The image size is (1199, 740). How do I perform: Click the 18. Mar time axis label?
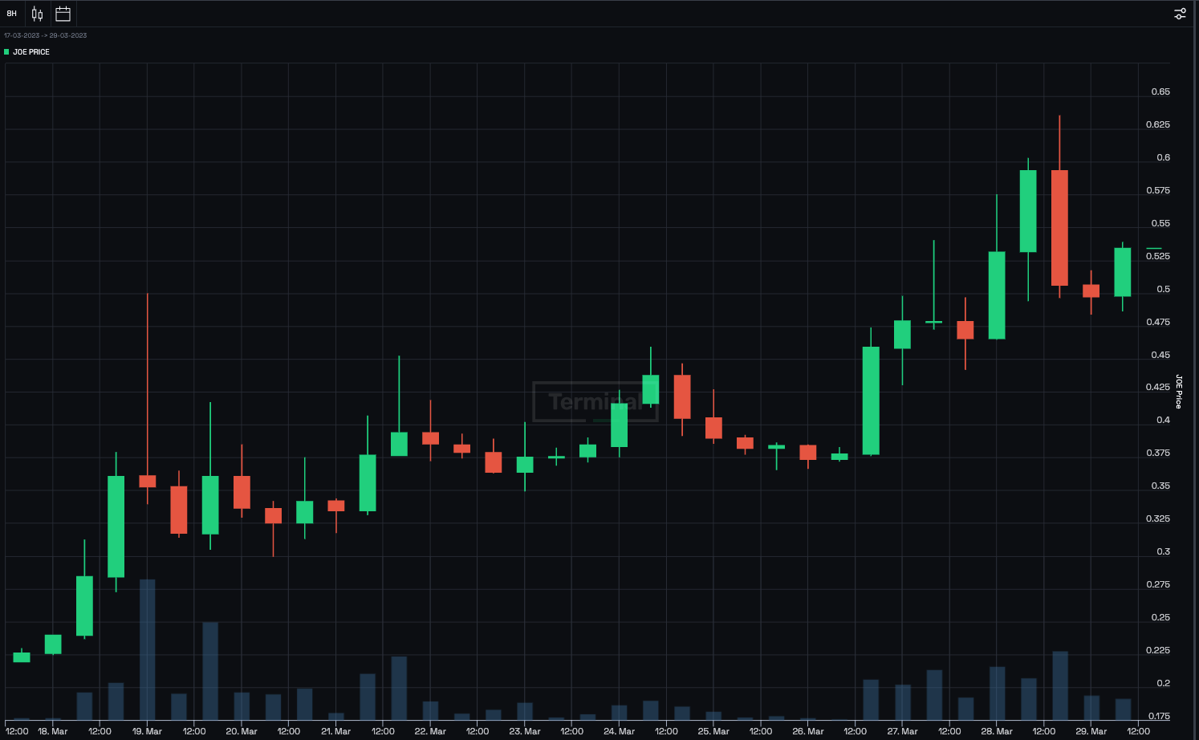coord(53,731)
